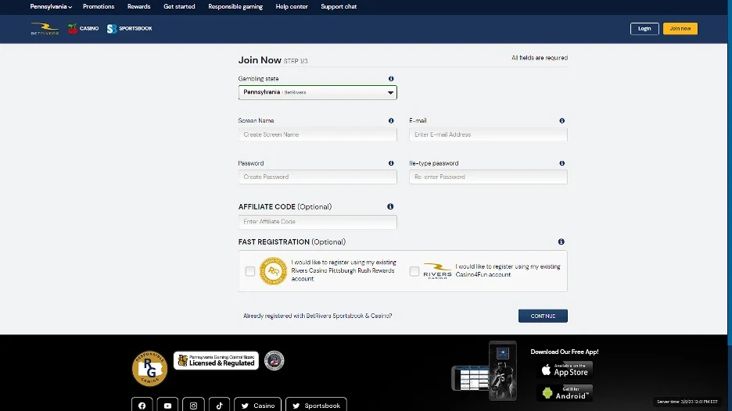
Task: Open the Sportsbook SB icon section
Action: tap(129, 28)
